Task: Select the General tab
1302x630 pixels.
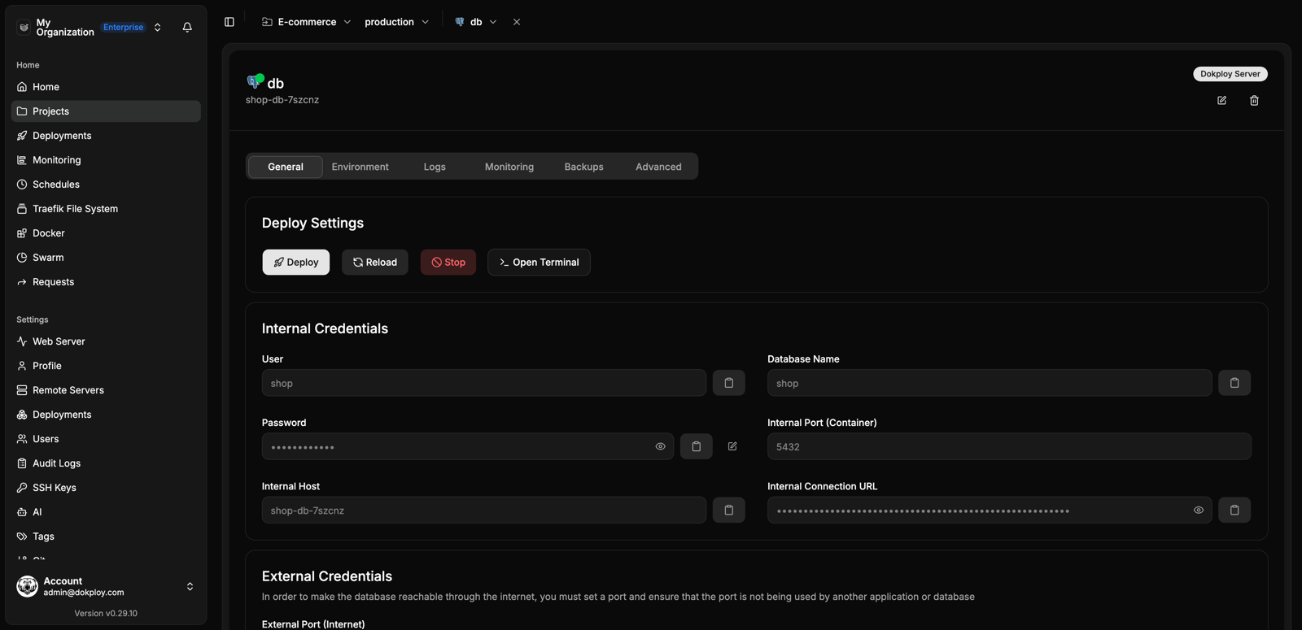Action: (x=286, y=167)
